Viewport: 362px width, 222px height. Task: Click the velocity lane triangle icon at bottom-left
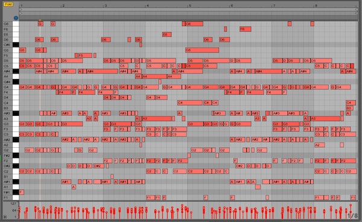tap(5, 217)
